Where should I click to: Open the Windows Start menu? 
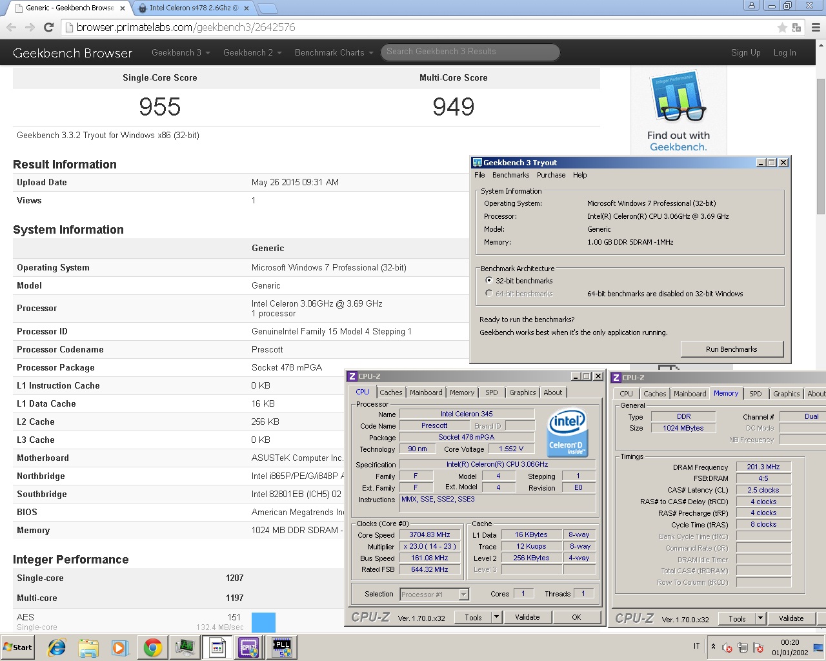18,647
